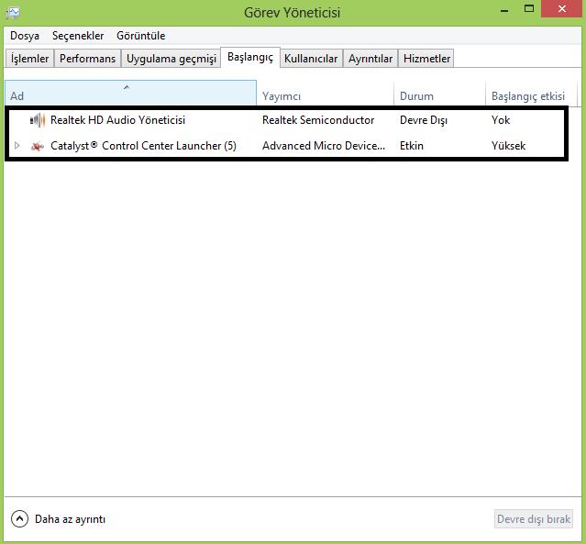The image size is (586, 544).
Task: Click the sort arrow above Ad column
Action: (x=127, y=87)
